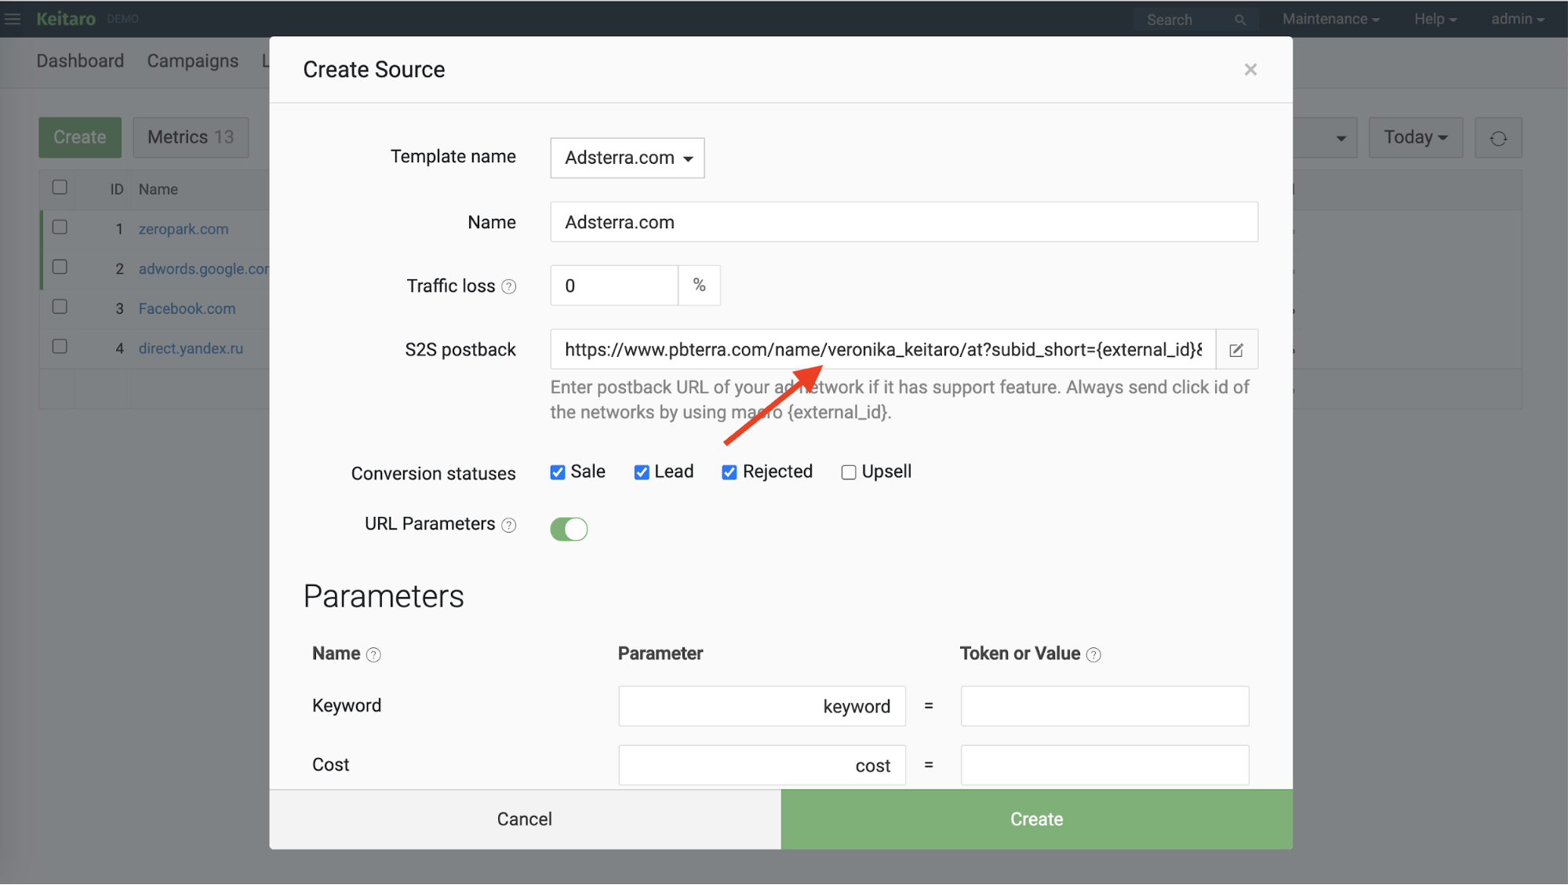Click the refresh icon near Today filter
The height and width of the screenshot is (885, 1568).
pos(1498,137)
